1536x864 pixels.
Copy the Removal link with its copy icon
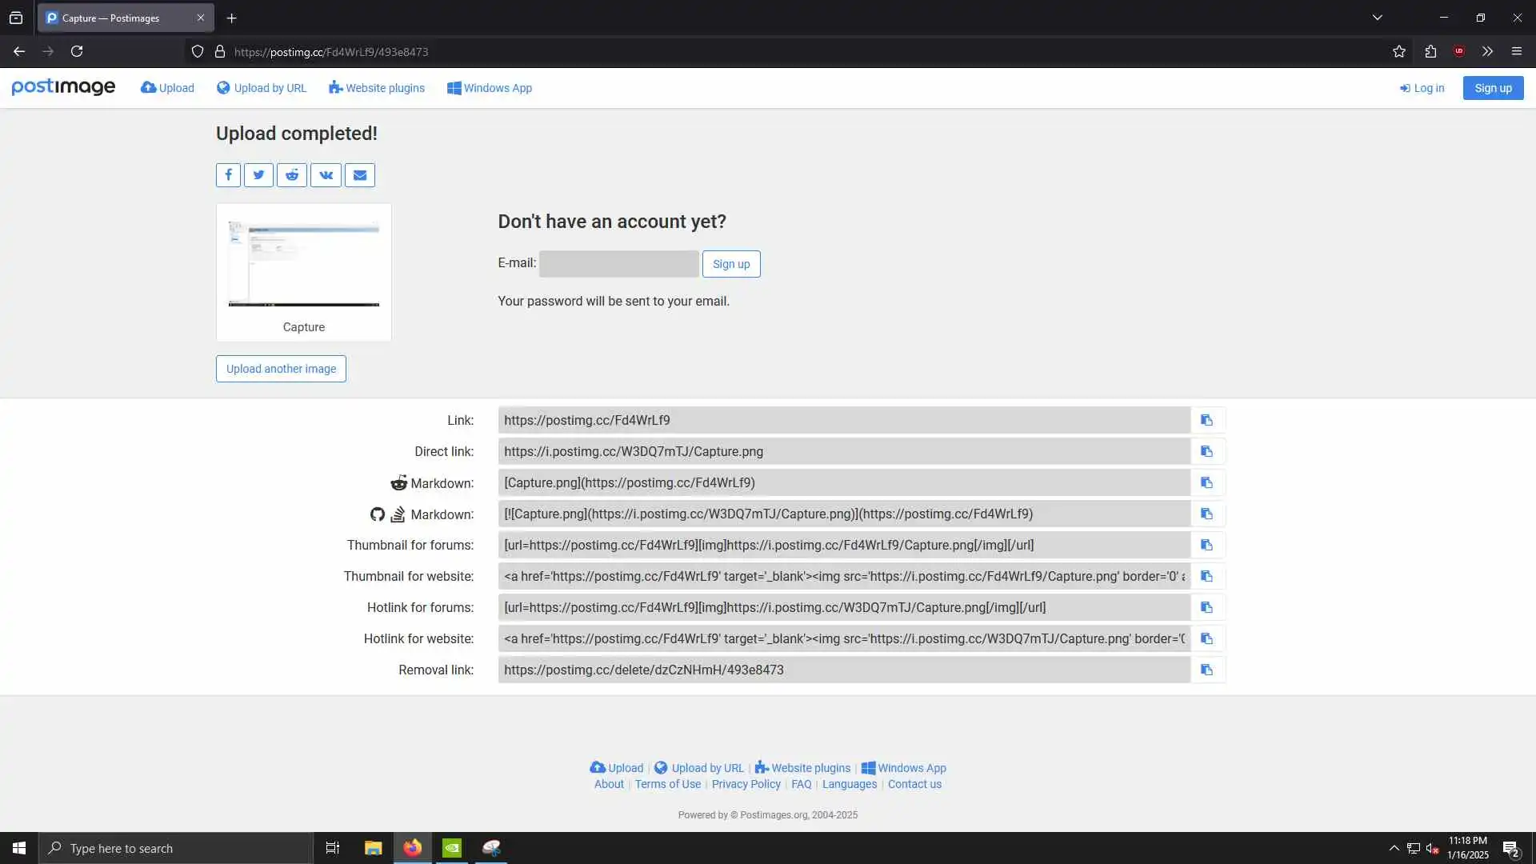[x=1206, y=670]
